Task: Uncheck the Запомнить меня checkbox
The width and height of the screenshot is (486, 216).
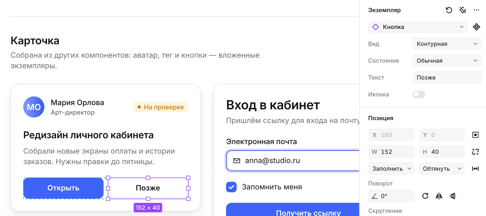Action: pyautogui.click(x=231, y=187)
